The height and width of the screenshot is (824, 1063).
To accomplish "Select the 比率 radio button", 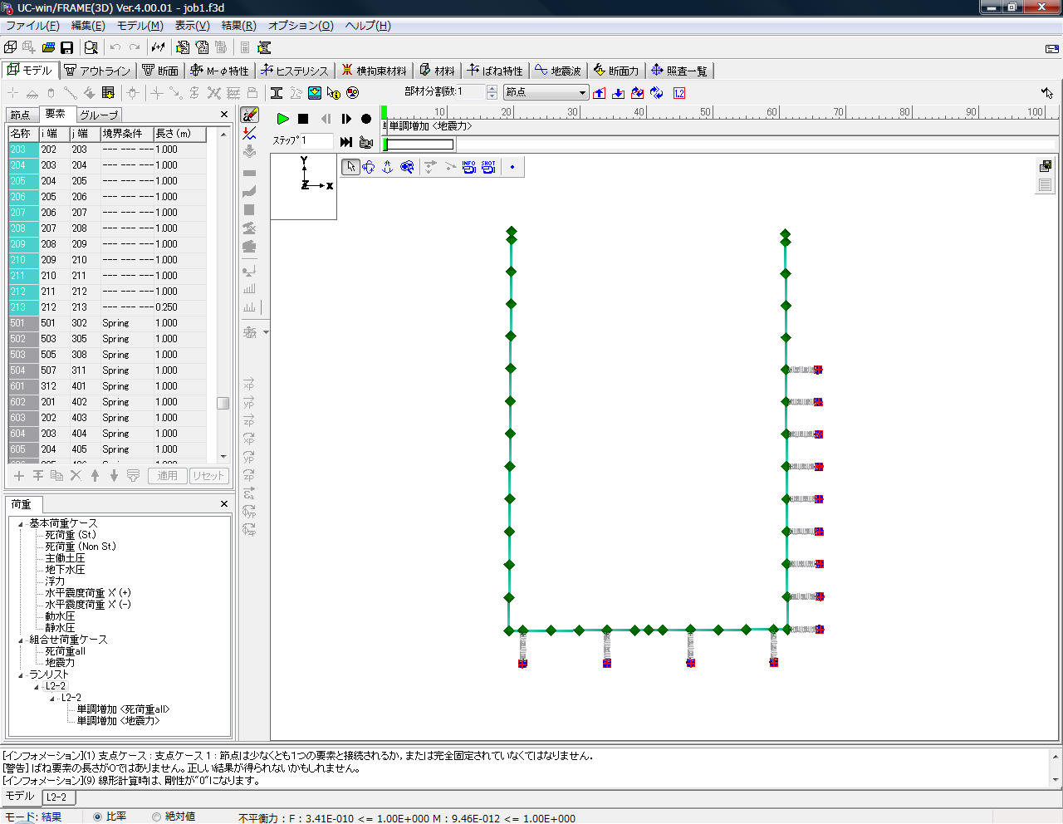I will tap(98, 817).
